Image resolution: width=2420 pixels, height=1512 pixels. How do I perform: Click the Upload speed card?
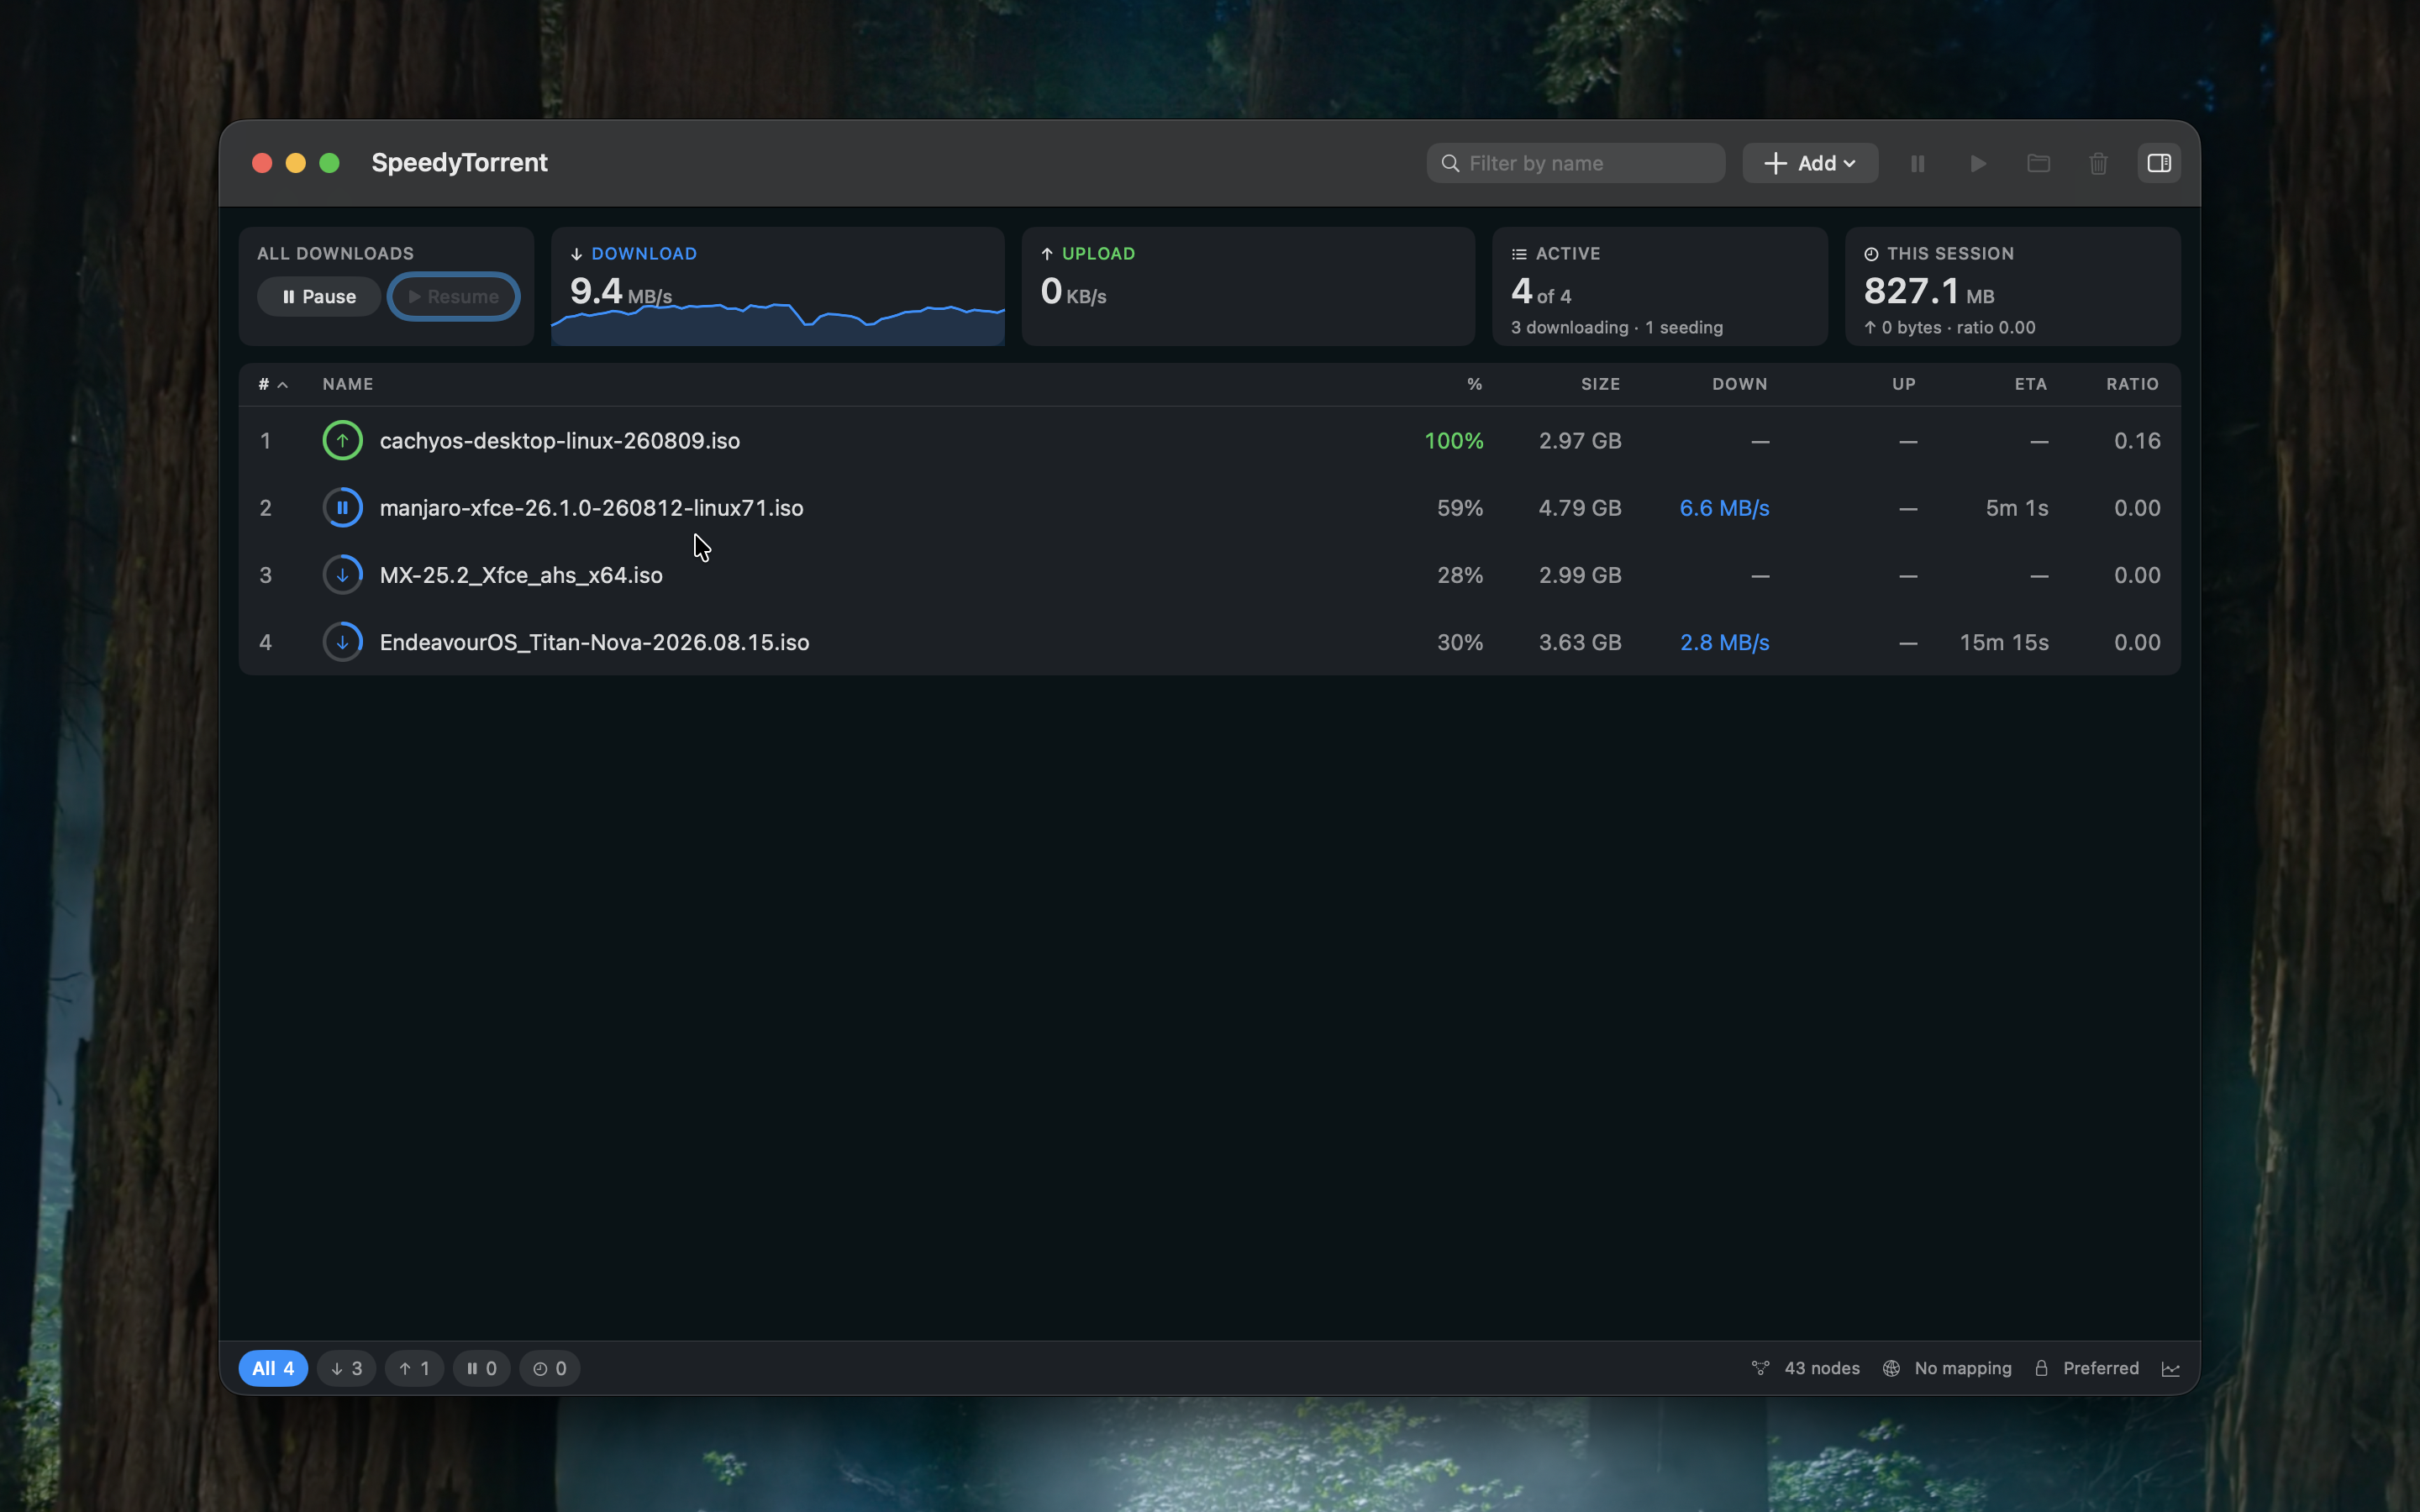click(x=1248, y=287)
